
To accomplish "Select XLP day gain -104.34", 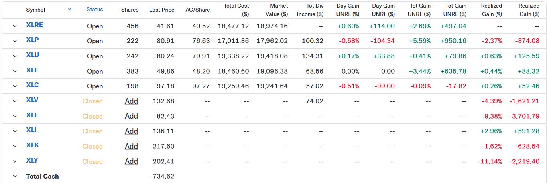I will point(382,41).
